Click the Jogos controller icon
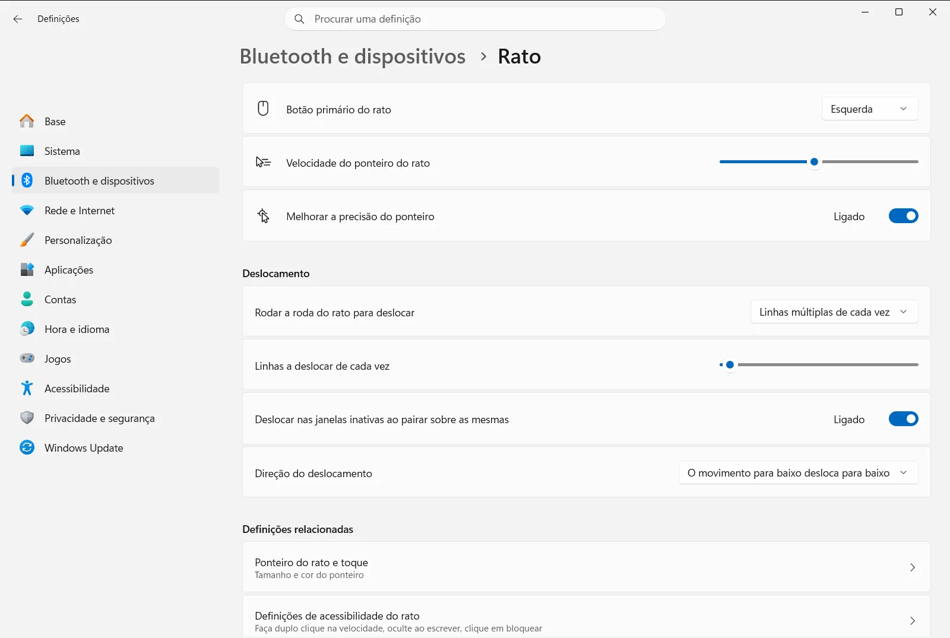Image resolution: width=950 pixels, height=638 pixels. point(27,358)
